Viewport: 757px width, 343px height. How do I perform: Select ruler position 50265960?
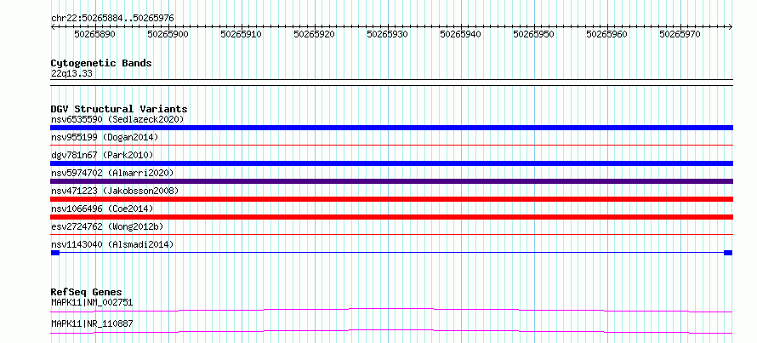[x=608, y=35]
